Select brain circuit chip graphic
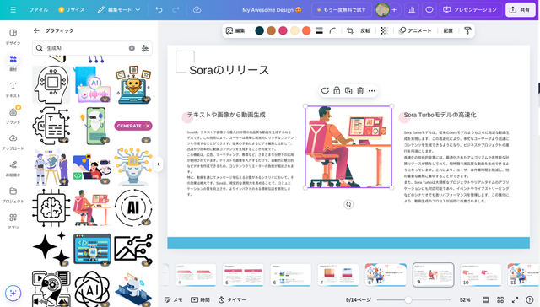The height and width of the screenshot is (307, 540). click(x=51, y=207)
